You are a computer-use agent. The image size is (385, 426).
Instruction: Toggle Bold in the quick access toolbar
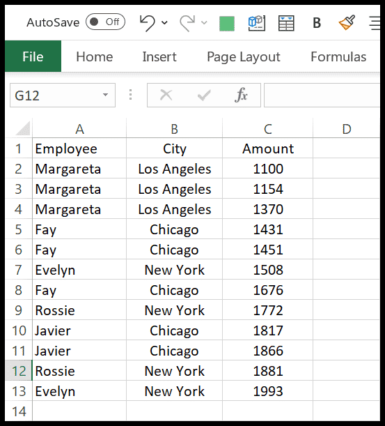317,23
